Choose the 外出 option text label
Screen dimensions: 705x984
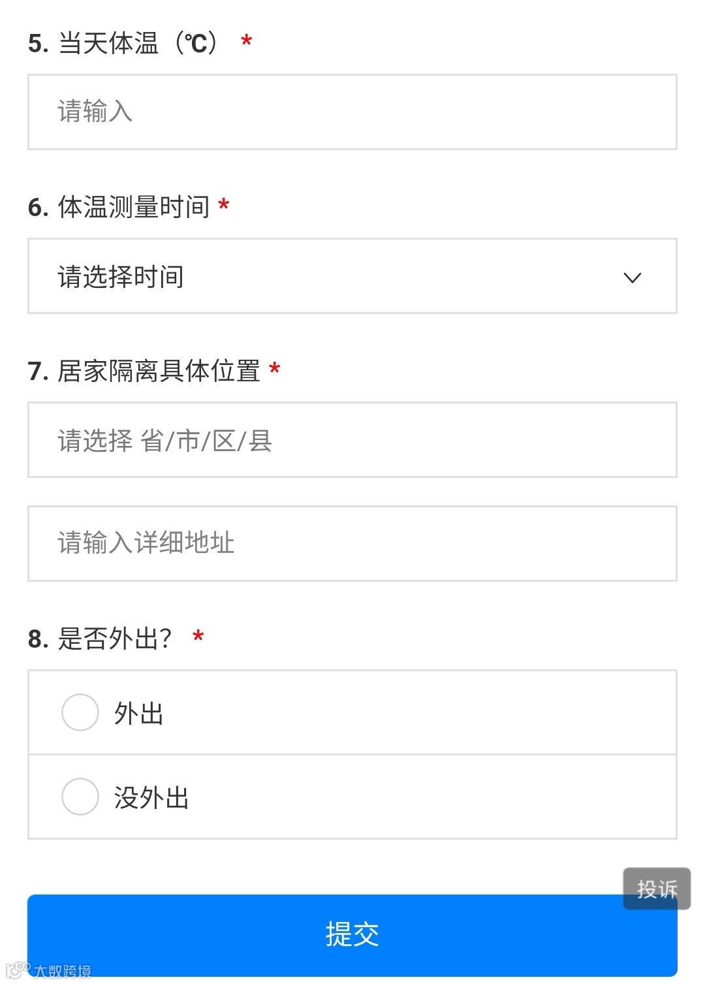coord(138,713)
